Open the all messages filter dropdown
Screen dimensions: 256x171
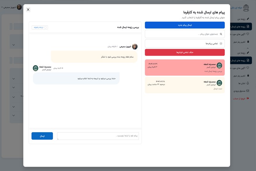185,44
